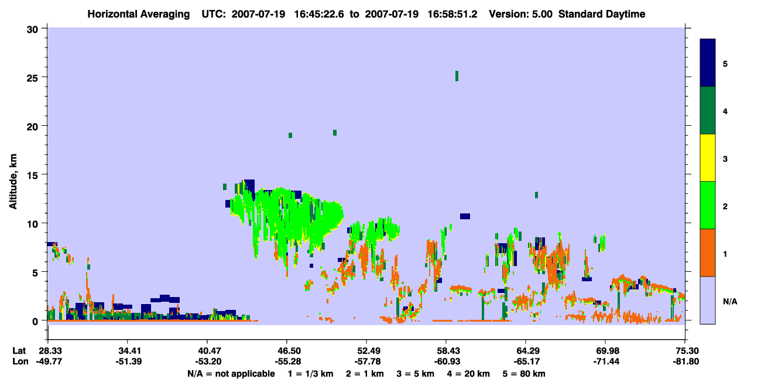Click the 15 altitude tick label

(34, 175)
